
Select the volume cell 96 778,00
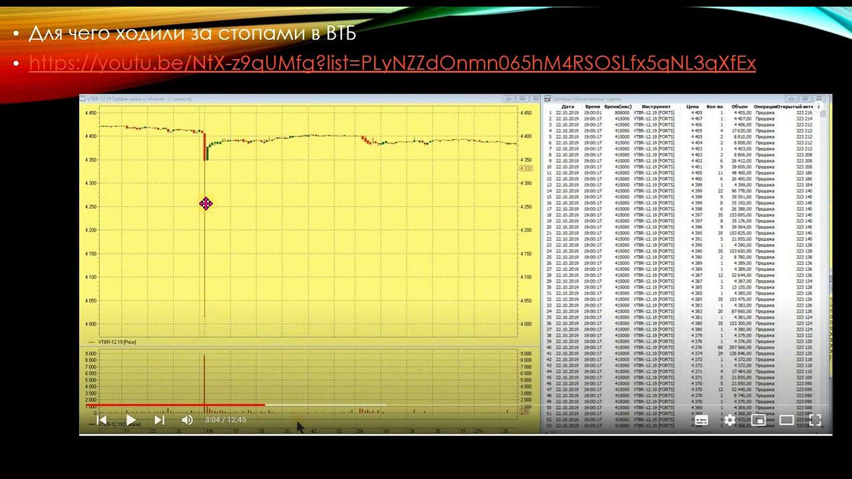[742, 190]
